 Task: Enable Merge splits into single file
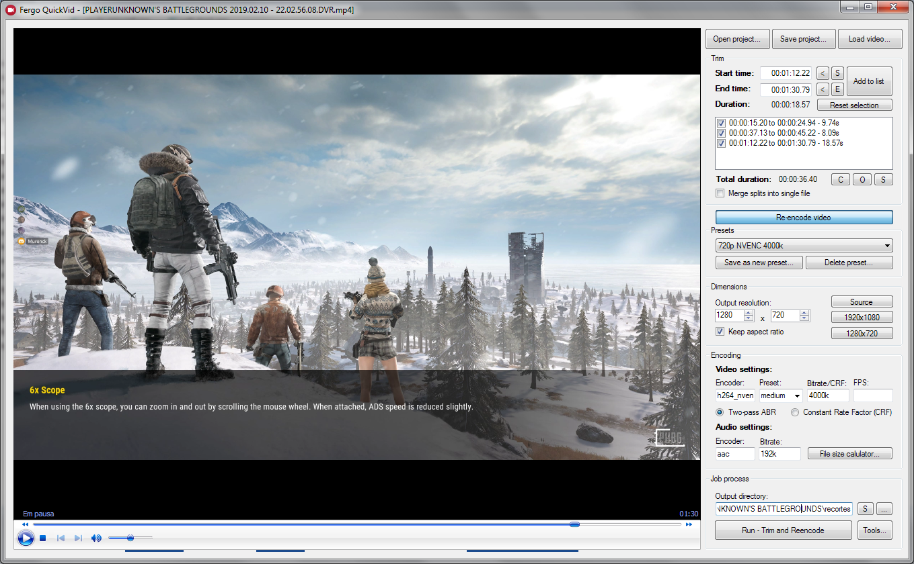coord(720,193)
